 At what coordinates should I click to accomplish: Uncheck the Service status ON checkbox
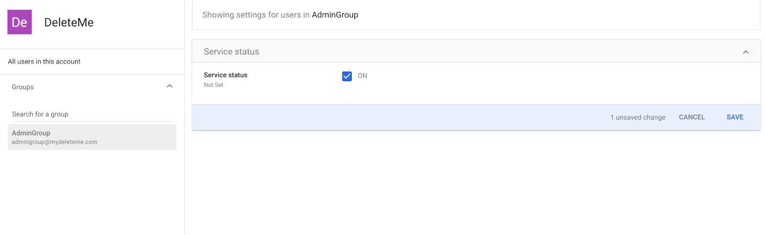(x=347, y=76)
